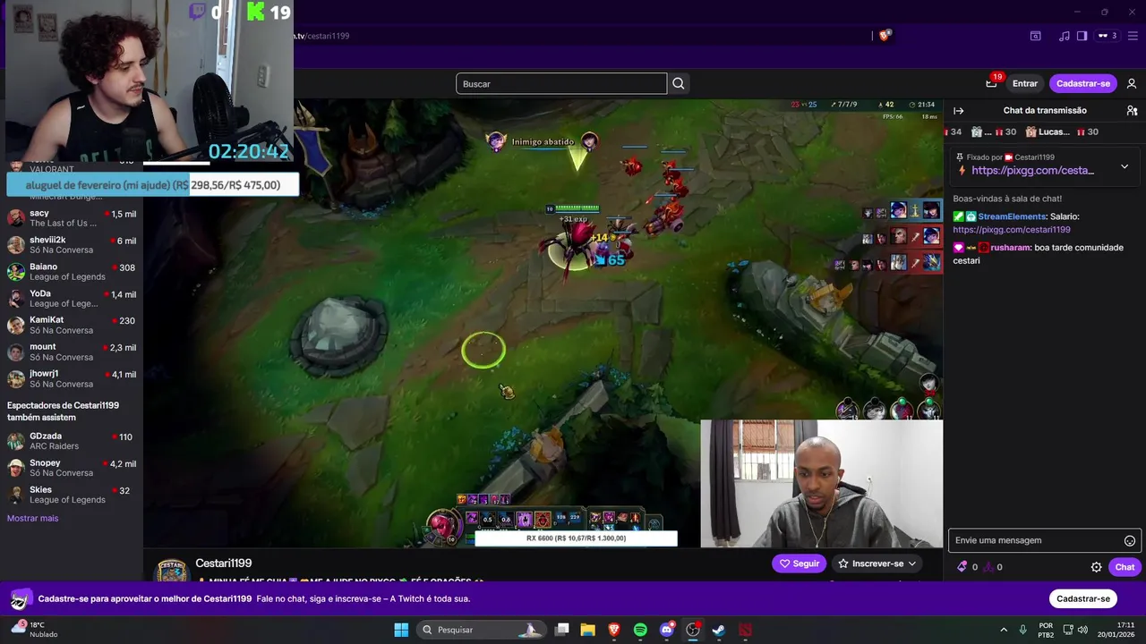Click the Cestari1199 channel name
Viewport: 1146px width, 644px height.
pyautogui.click(x=223, y=563)
